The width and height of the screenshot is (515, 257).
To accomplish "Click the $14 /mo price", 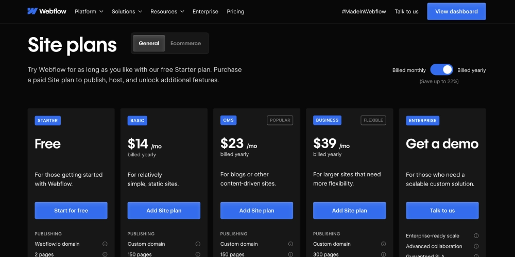I will pos(145,144).
